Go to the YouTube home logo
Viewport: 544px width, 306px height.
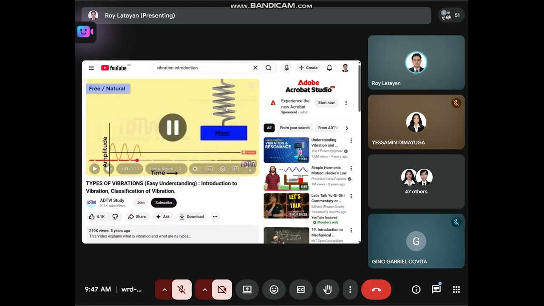[x=114, y=68]
